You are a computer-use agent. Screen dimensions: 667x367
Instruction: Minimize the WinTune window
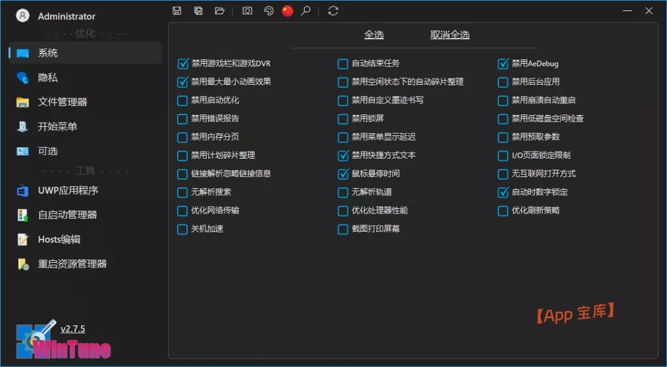pos(627,11)
